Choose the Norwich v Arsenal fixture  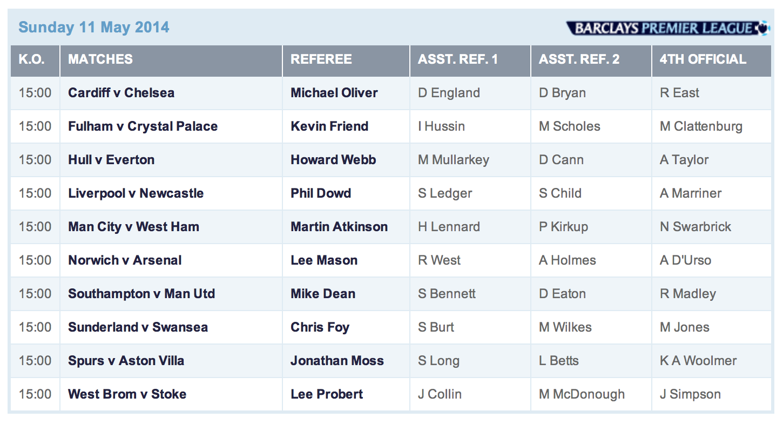[x=125, y=260]
